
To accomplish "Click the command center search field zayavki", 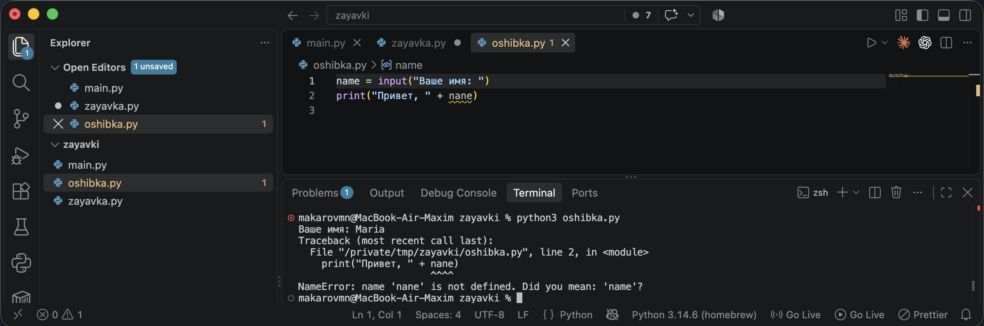I will pyautogui.click(x=476, y=15).
